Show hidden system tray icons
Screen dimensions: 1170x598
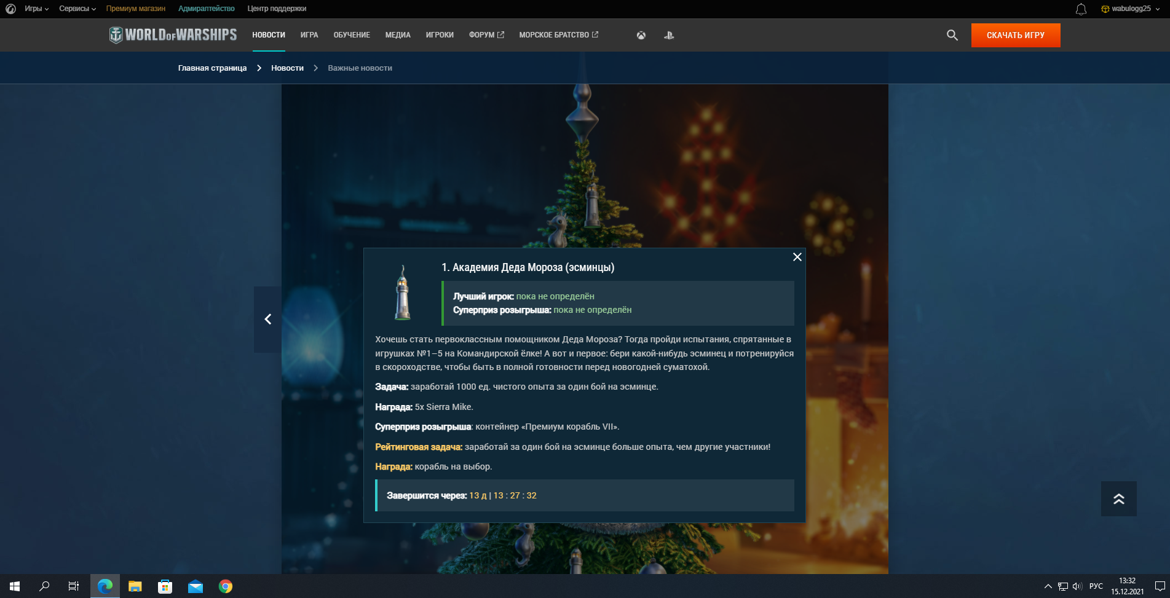pyautogui.click(x=1048, y=586)
